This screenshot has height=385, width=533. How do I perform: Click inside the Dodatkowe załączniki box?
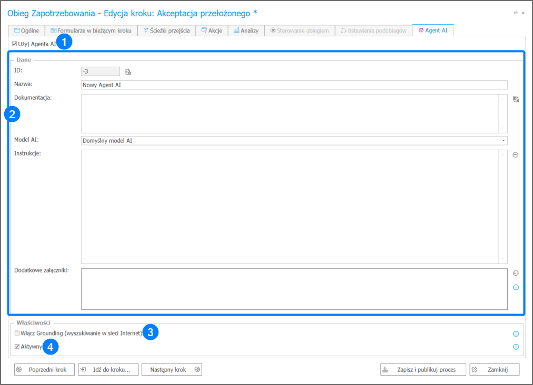[x=294, y=289]
